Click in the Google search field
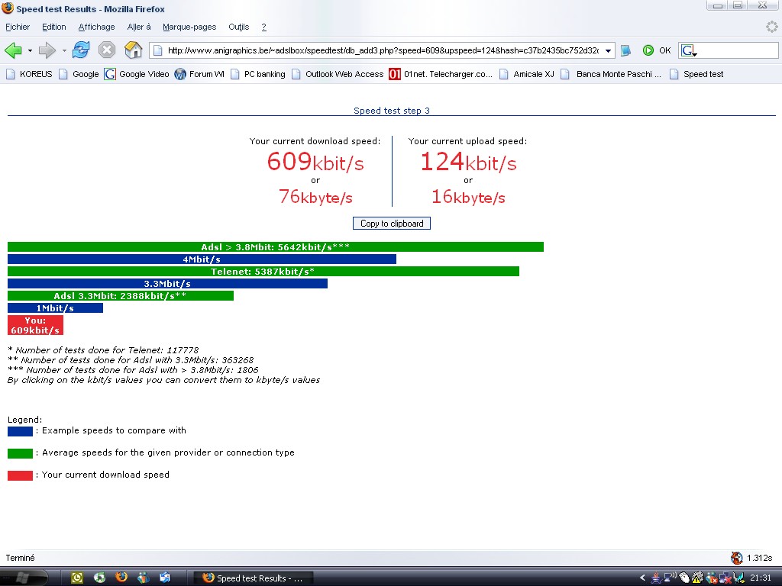This screenshot has height=586, width=782. click(733, 51)
